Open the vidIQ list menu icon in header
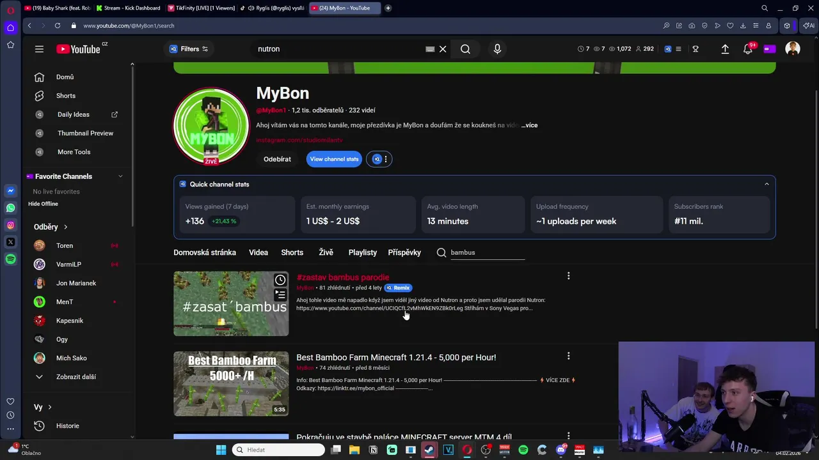Image resolution: width=819 pixels, height=460 pixels. [x=679, y=49]
